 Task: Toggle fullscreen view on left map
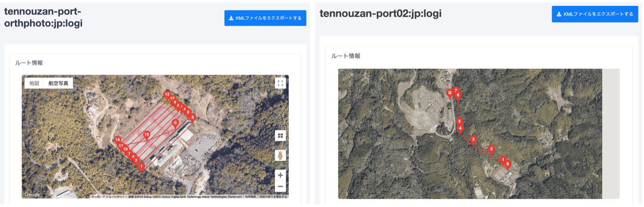pos(280,83)
